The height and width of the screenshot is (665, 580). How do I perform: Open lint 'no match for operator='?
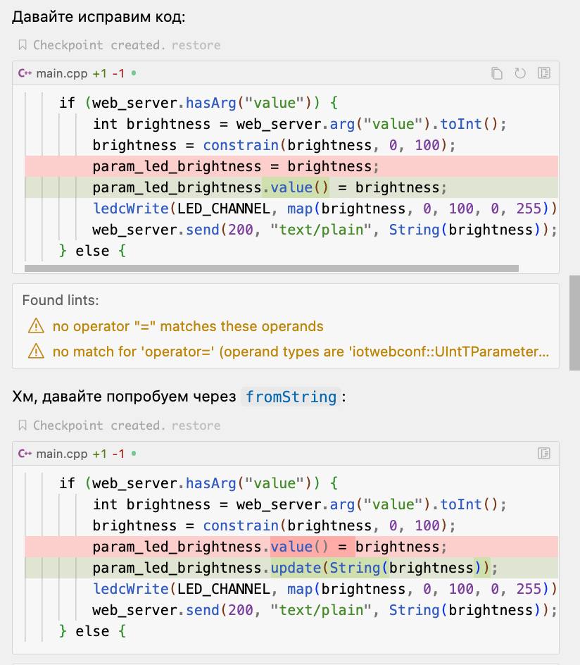301,351
